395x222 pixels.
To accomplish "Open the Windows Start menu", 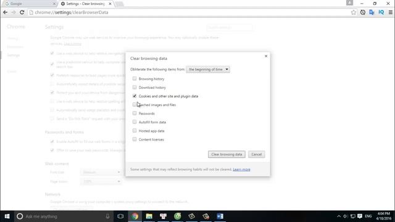I will click(7, 216).
